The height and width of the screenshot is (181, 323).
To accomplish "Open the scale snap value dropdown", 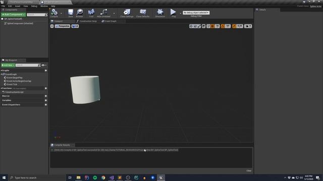I will pyautogui.click(x=240, y=26).
